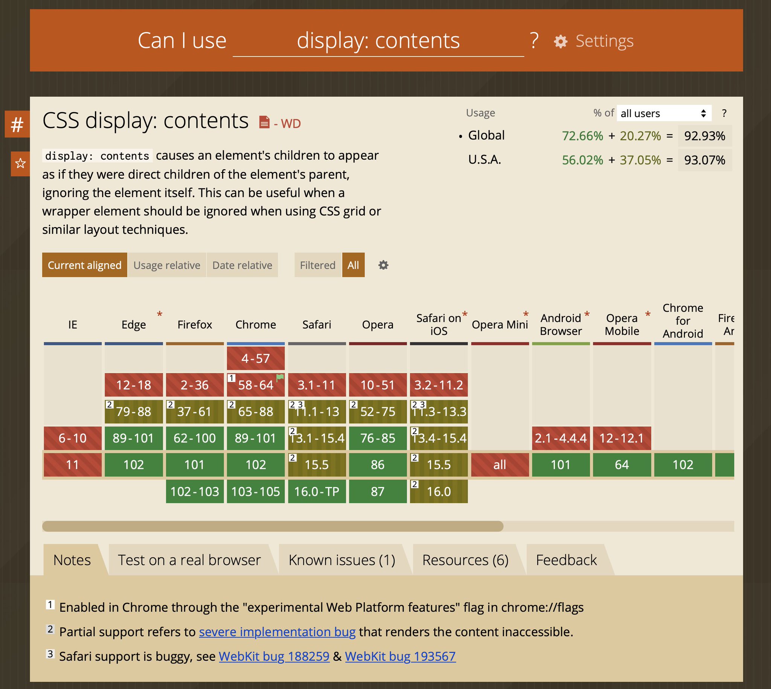Viewport: 771px width, 689px height.
Task: Switch to Usage relative view
Action: pos(167,265)
